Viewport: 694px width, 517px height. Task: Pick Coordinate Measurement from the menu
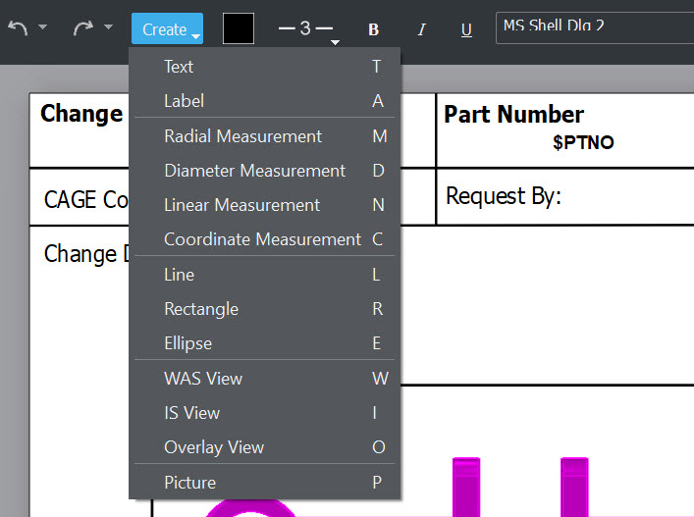click(262, 239)
